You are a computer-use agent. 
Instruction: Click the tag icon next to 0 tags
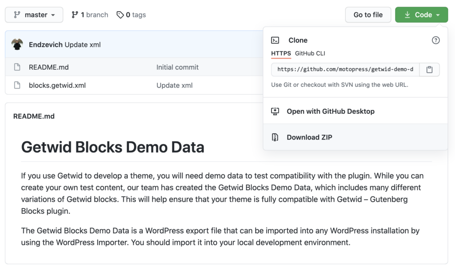[120, 15]
